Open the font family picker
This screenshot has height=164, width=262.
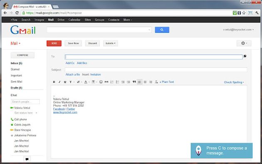coord(72,82)
